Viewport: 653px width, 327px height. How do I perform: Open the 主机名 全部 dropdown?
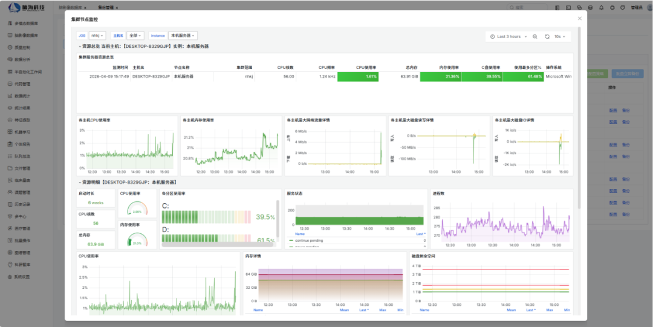coord(136,36)
